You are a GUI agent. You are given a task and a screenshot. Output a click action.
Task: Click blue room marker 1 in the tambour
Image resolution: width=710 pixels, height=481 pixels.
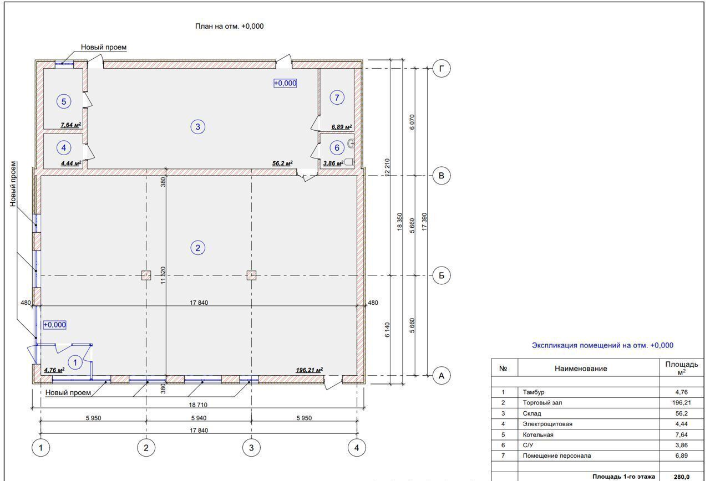point(75,363)
